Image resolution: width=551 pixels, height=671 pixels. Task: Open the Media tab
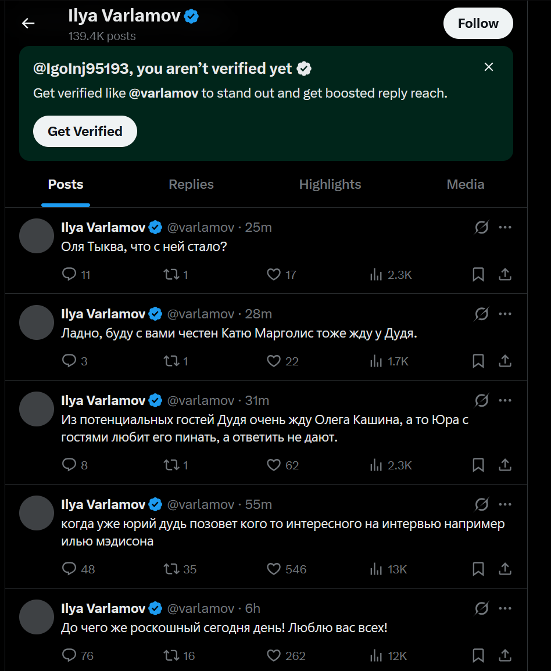(x=465, y=185)
